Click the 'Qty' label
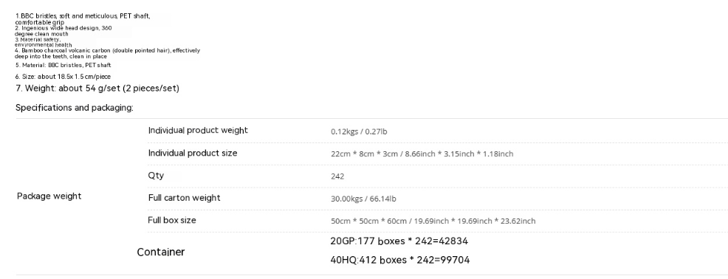 pos(156,176)
